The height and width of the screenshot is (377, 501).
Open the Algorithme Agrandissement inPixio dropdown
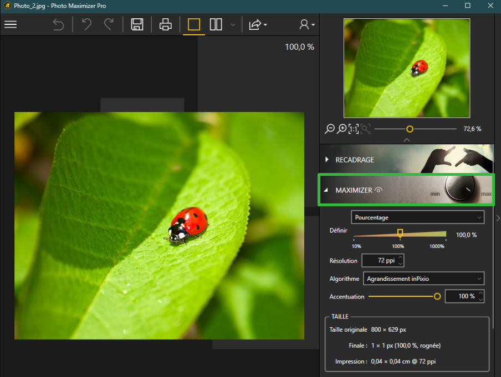[423, 279]
